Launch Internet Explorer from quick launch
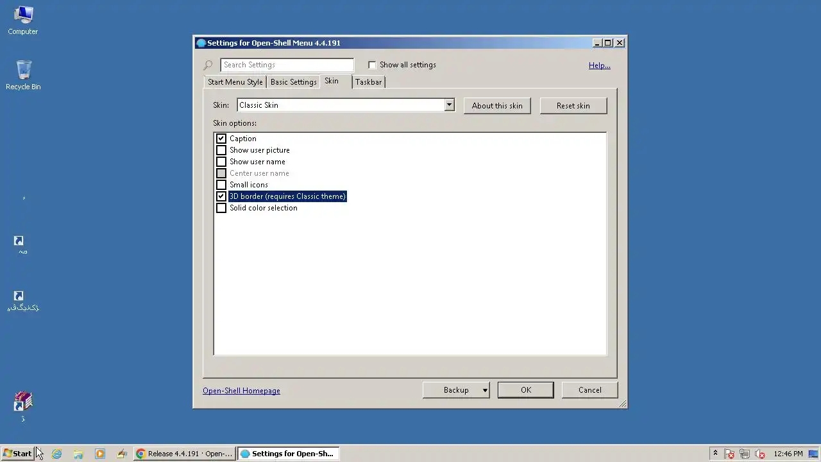 pyautogui.click(x=56, y=454)
